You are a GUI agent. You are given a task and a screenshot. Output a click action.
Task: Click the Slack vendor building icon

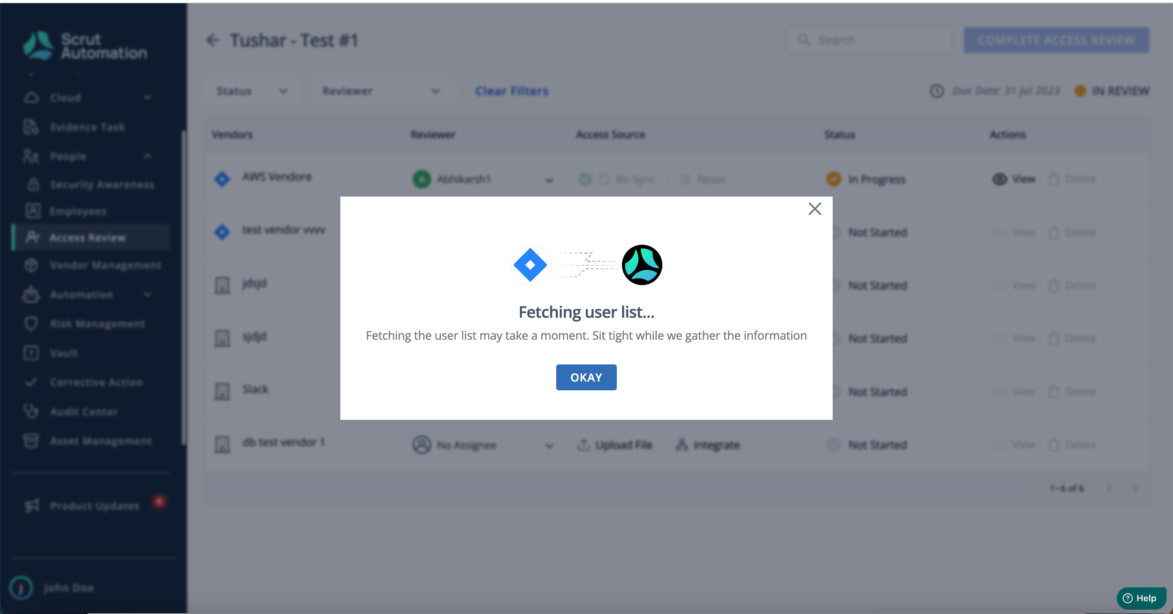click(222, 392)
